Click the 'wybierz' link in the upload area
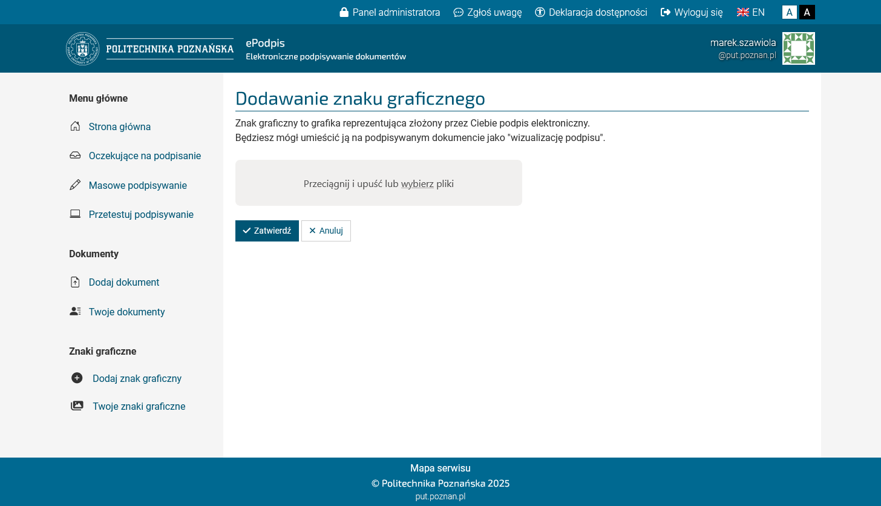 [417, 184]
